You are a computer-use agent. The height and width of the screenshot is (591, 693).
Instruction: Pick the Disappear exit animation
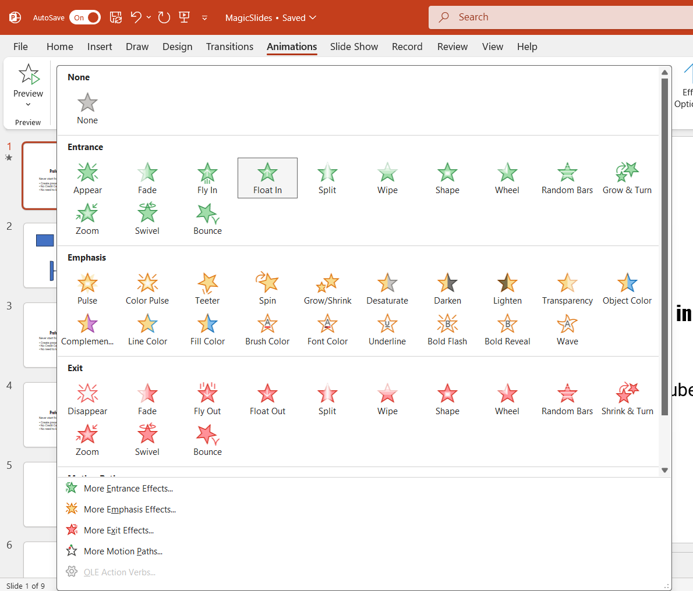point(87,400)
